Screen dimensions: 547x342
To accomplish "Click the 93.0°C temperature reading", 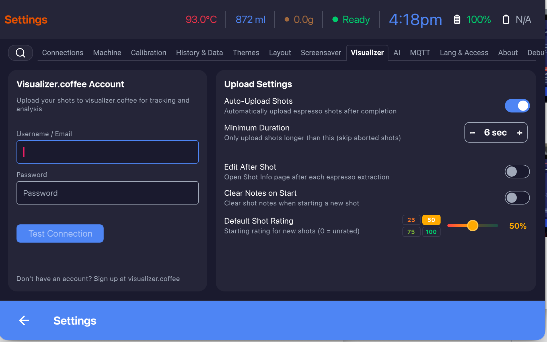I will pos(201,20).
